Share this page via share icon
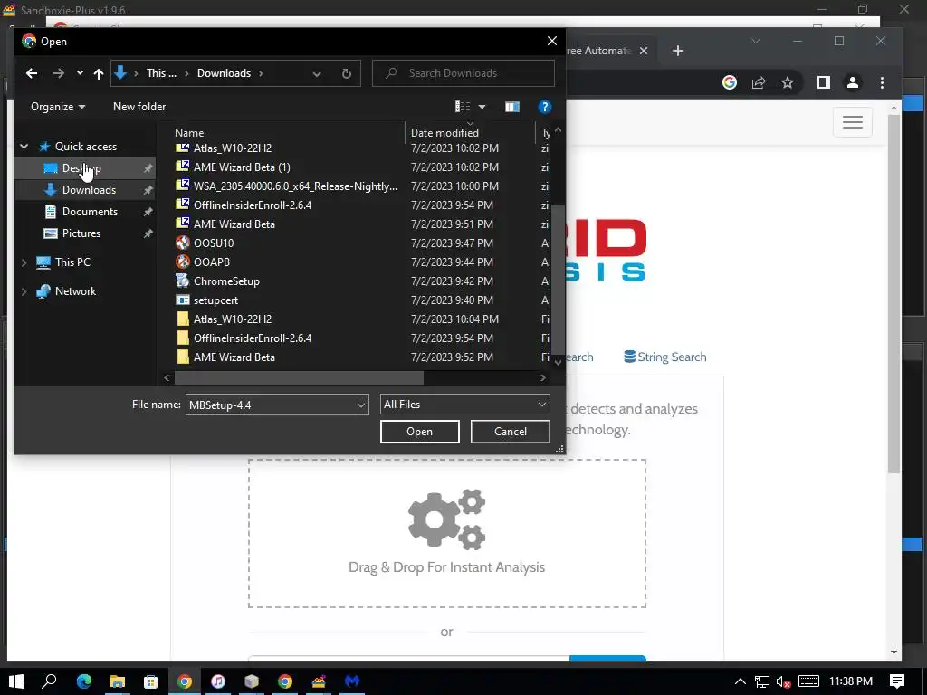This screenshot has width=927, height=695. coord(759,82)
